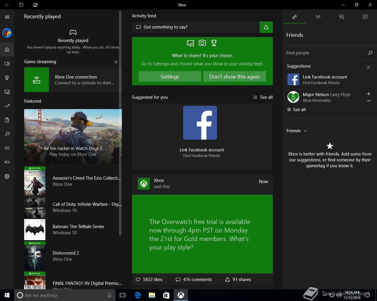Open the Xbox post author avatar
Image resolution: width=377 pixels, height=301 pixels.
point(144,184)
